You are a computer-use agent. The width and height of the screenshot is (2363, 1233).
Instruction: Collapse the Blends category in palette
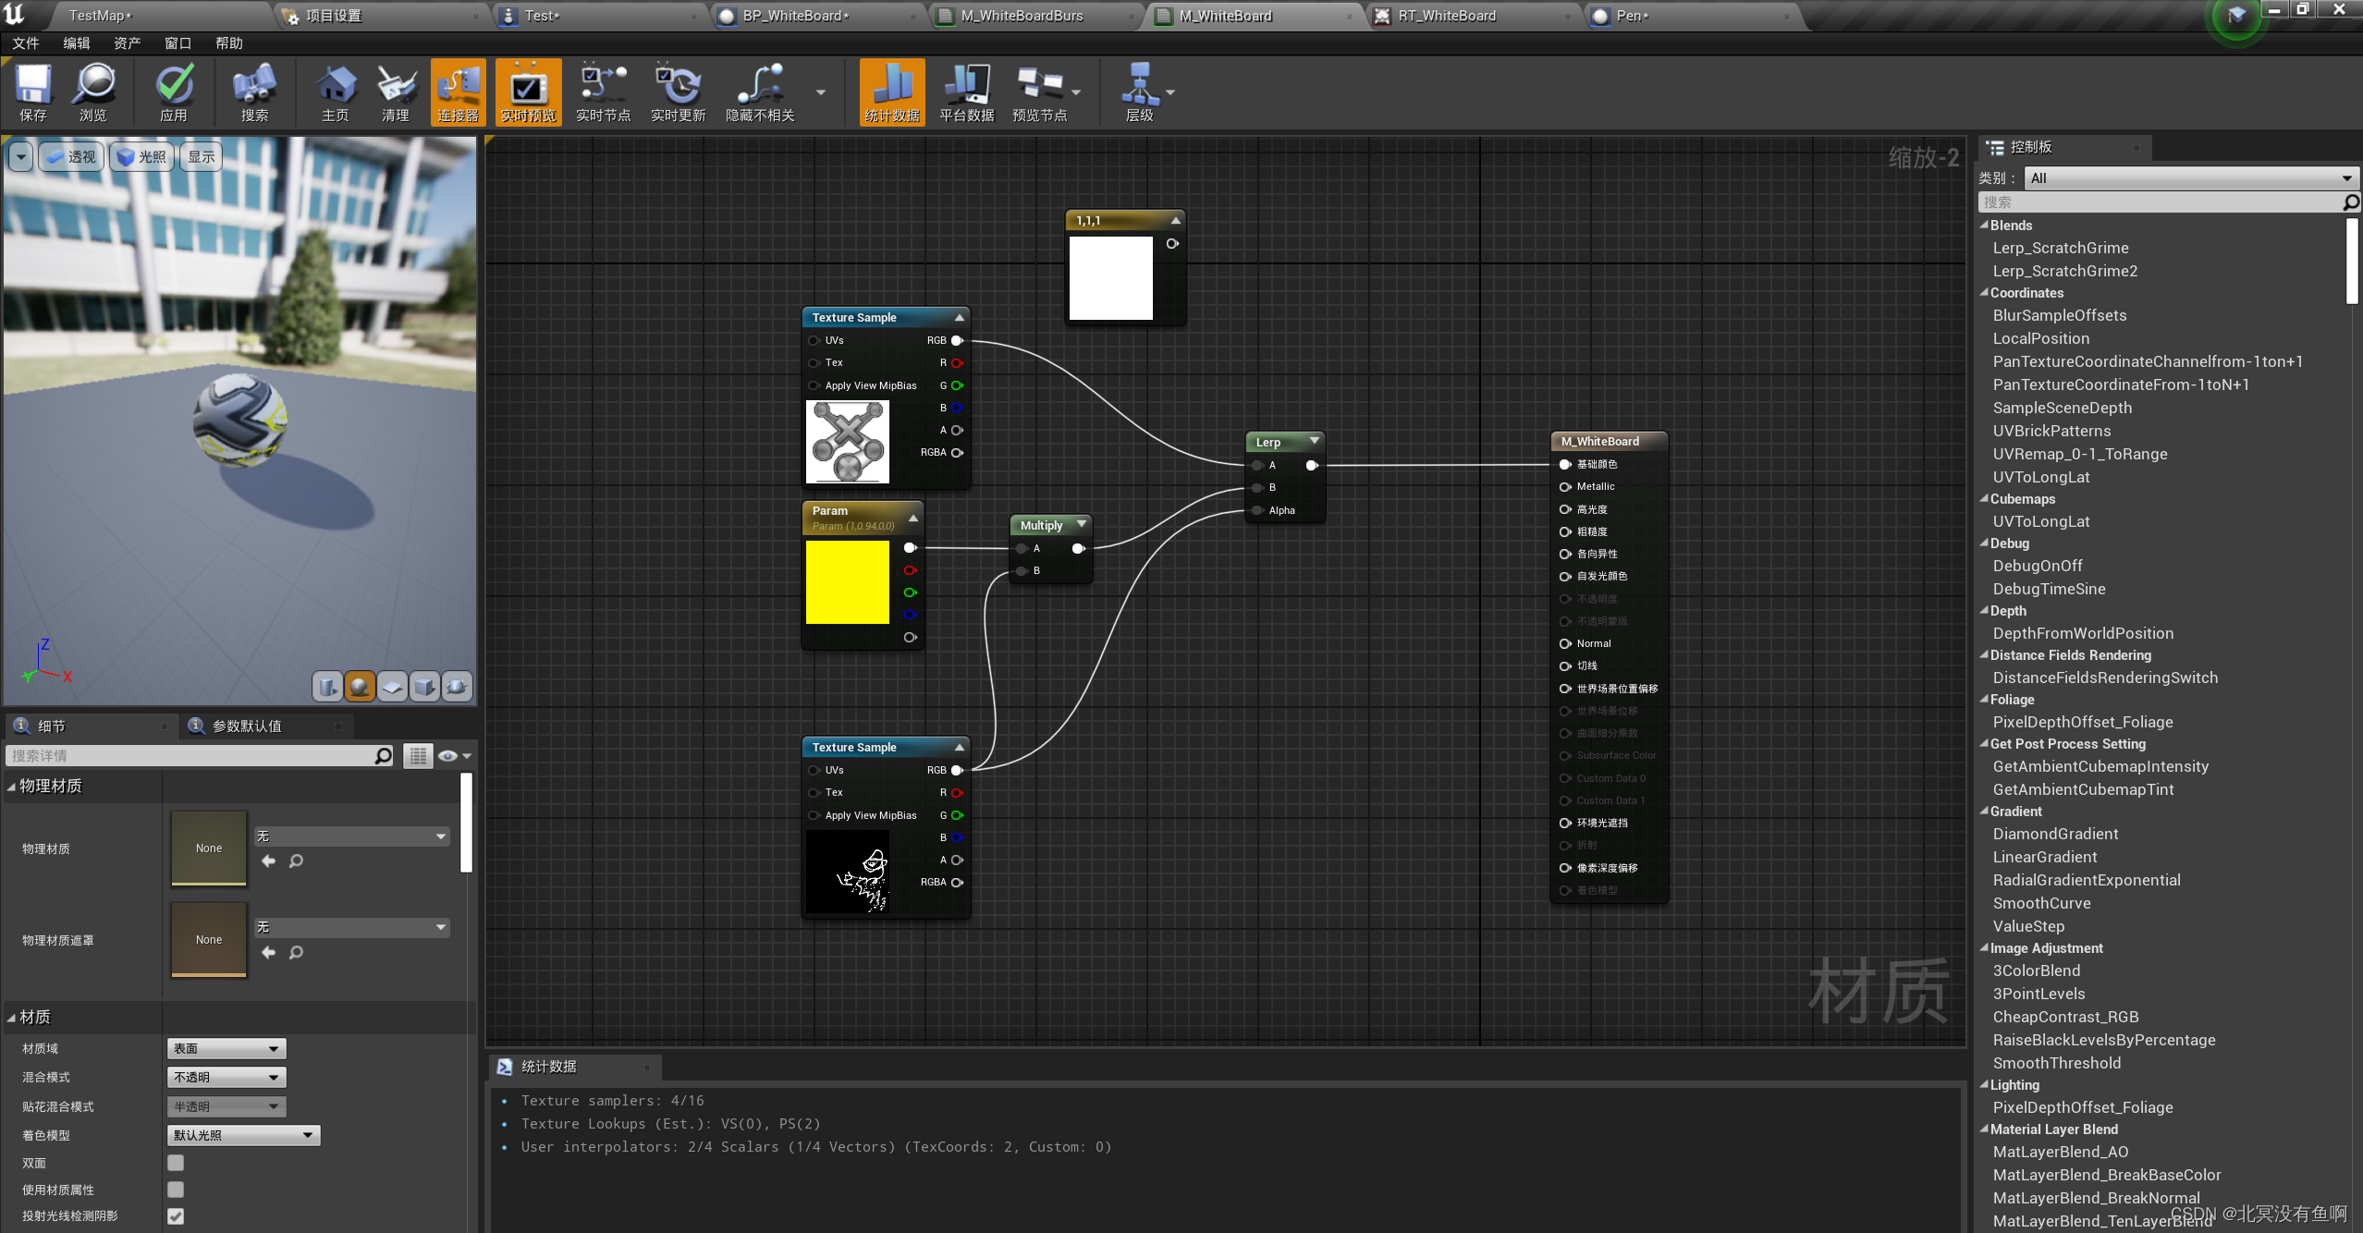point(1984,225)
